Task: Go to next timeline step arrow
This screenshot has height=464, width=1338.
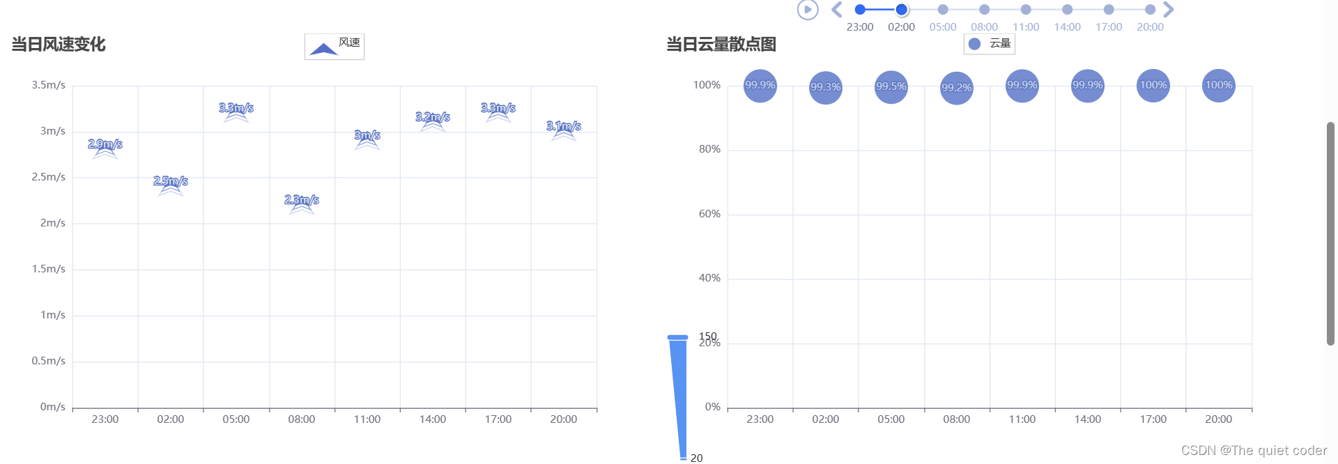Action: pyautogui.click(x=1169, y=10)
